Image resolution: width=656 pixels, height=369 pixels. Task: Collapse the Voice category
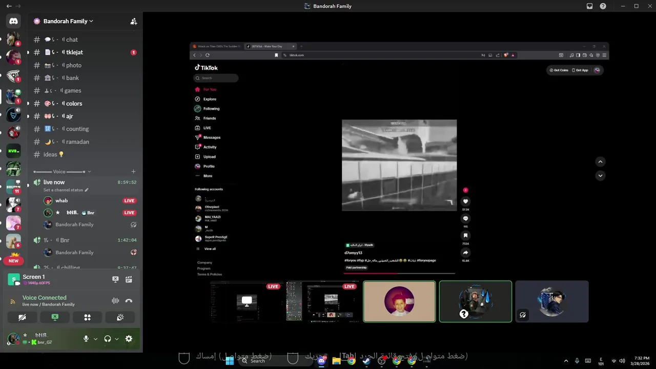tap(62, 172)
